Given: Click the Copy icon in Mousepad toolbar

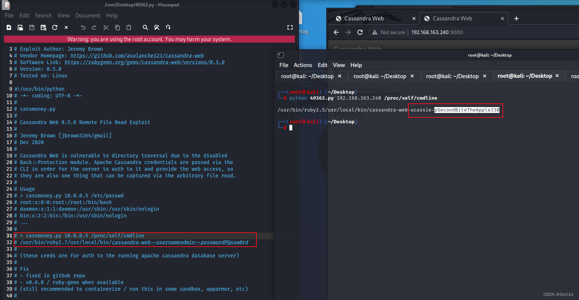Looking at the screenshot, I should [x=117, y=27].
